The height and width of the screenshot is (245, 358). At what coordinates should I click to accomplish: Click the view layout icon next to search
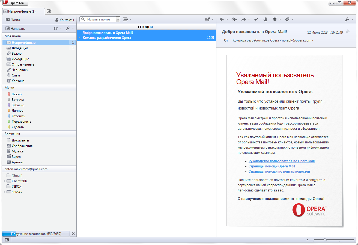[x=126, y=19]
